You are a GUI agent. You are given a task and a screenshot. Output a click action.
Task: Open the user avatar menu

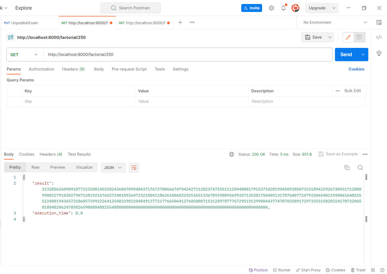click(295, 8)
